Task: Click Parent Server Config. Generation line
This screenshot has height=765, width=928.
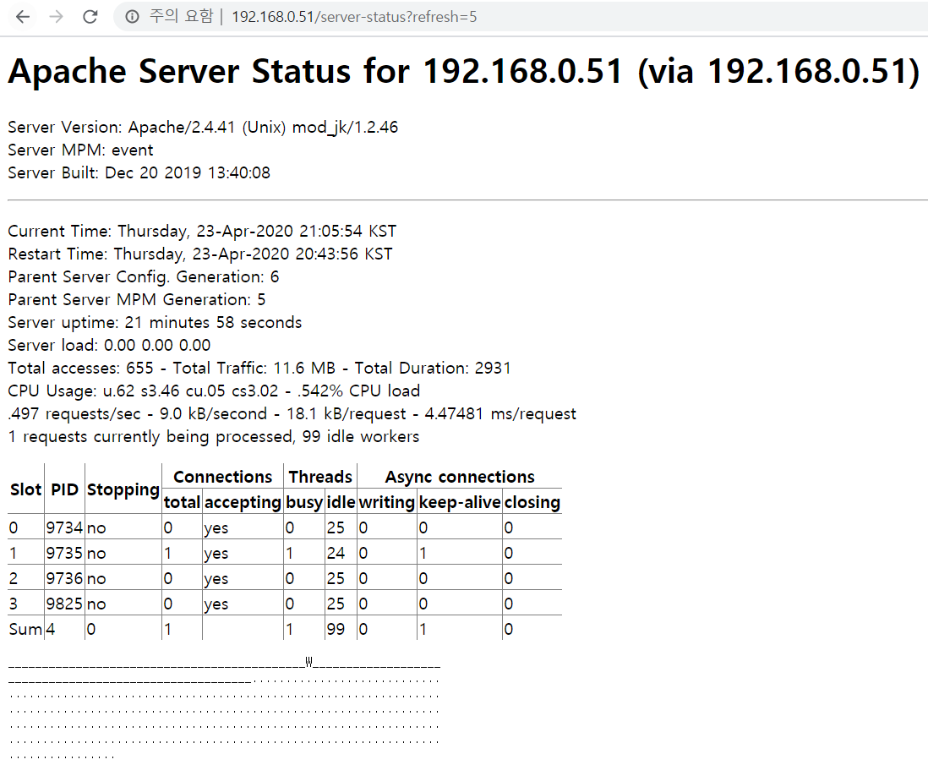Action: (143, 277)
